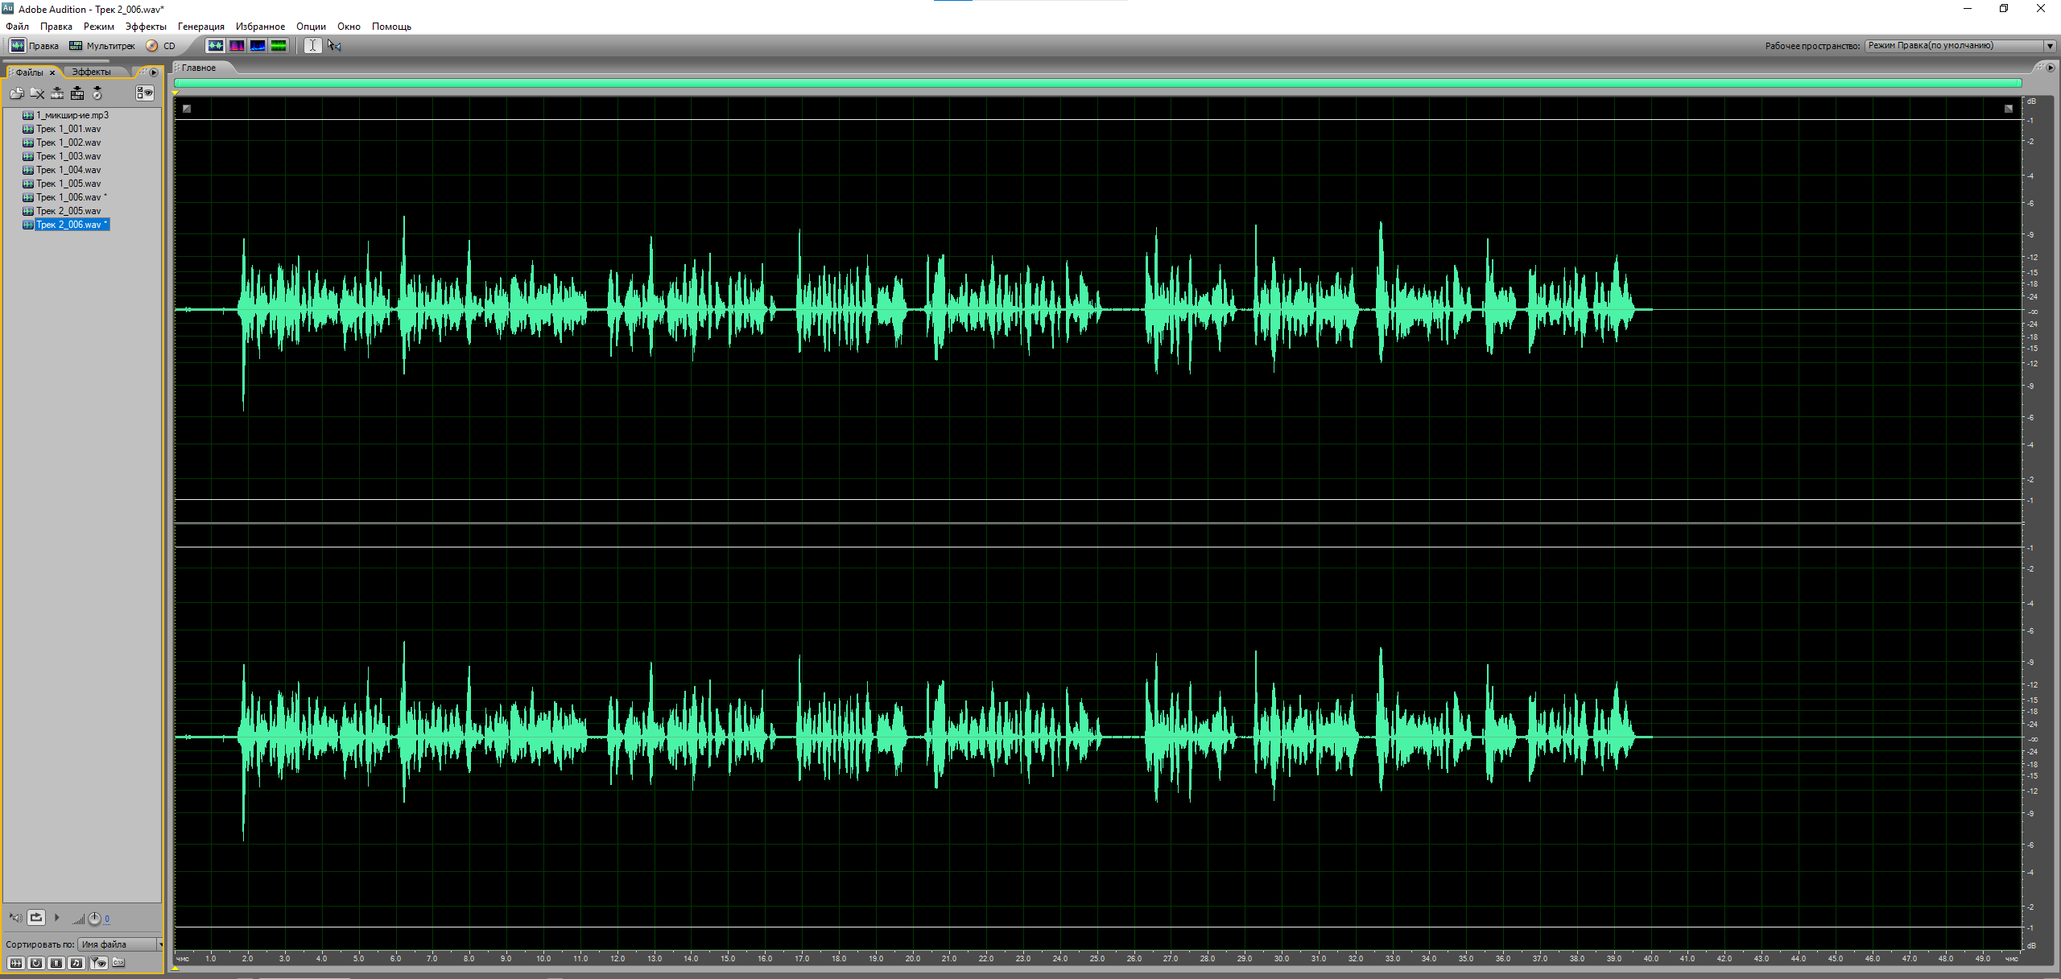The height and width of the screenshot is (979, 2061).
Task: Open Главное panel flyout menu arrow
Action: point(2051,68)
